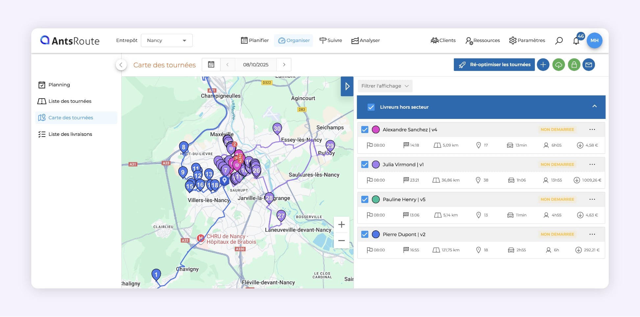
Task: Open the notifications bell
Action: tap(576, 41)
